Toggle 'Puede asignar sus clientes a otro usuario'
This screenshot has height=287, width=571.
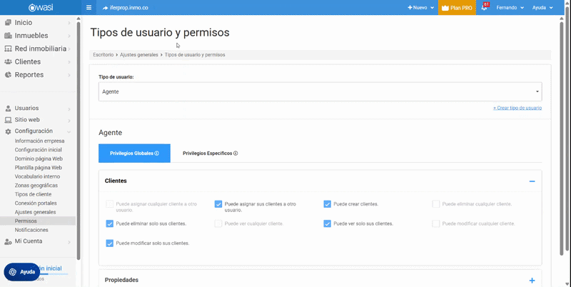point(218,204)
